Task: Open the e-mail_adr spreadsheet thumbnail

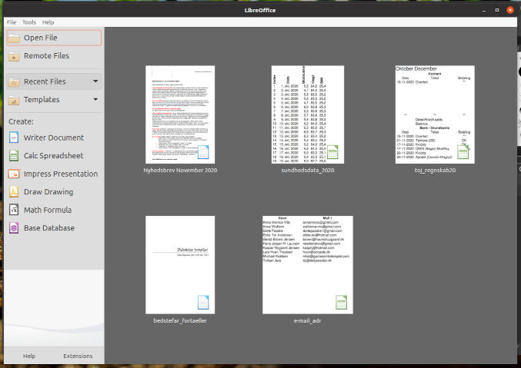Action: tap(308, 265)
